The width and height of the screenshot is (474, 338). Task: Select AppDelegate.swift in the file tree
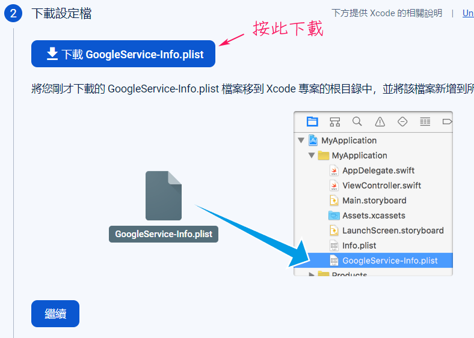click(x=374, y=171)
